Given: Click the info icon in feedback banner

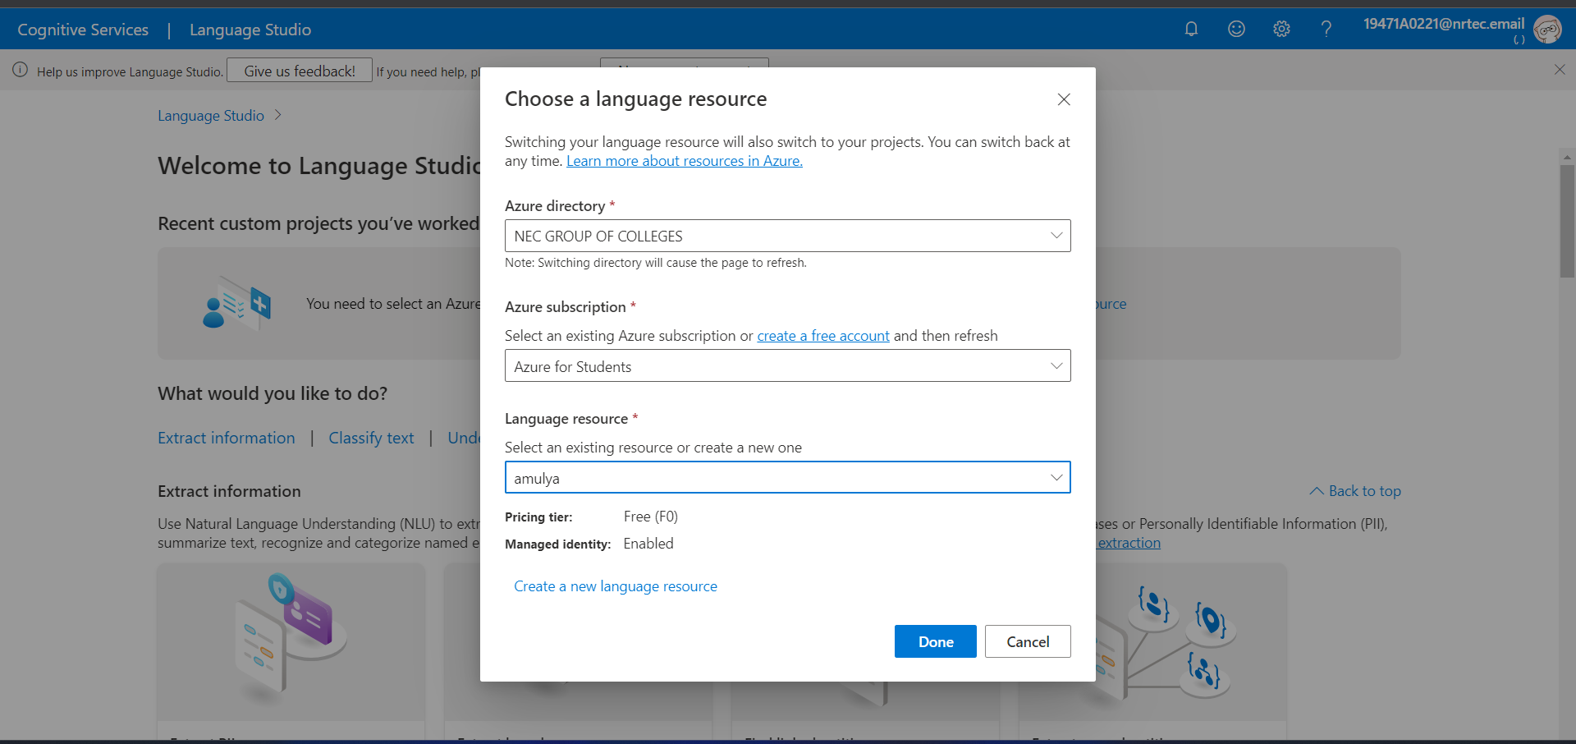Looking at the screenshot, I should coord(21,70).
